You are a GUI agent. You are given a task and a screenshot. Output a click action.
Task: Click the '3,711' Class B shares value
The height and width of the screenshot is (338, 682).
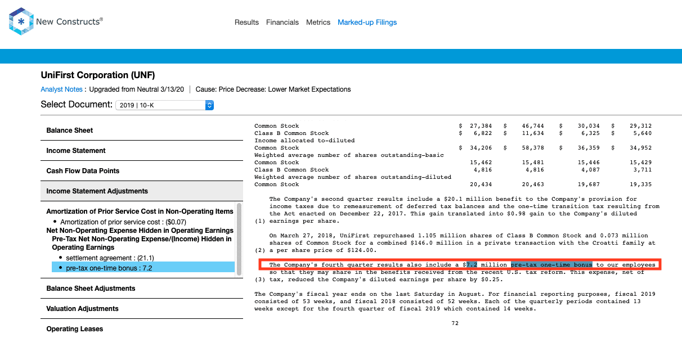(641, 170)
